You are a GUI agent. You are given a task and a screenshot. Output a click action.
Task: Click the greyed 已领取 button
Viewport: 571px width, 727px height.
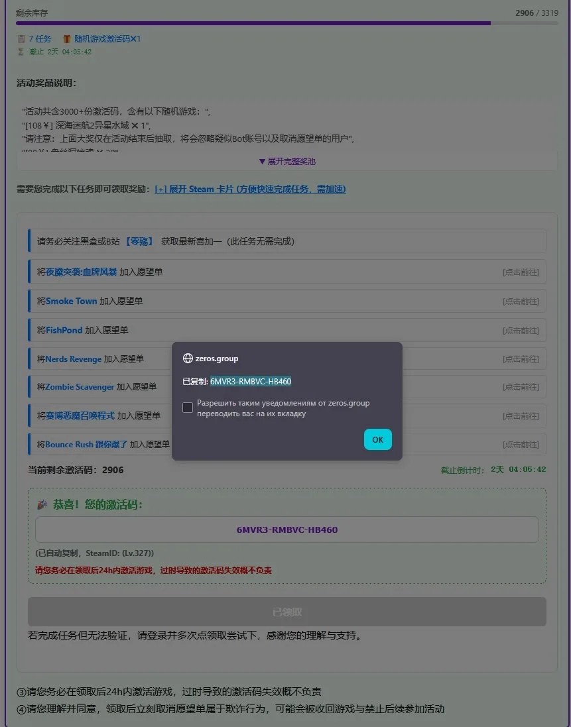[287, 612]
